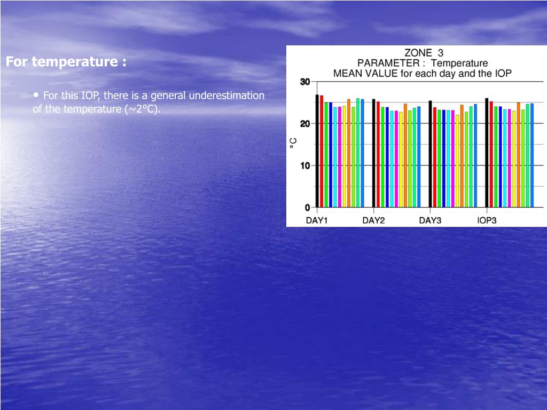
Task: Click the IOP3 axis label
Action: click(x=487, y=220)
